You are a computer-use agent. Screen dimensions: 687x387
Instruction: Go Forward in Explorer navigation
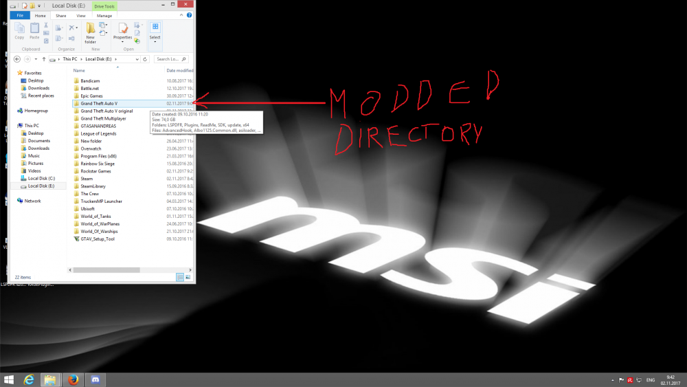coord(27,58)
